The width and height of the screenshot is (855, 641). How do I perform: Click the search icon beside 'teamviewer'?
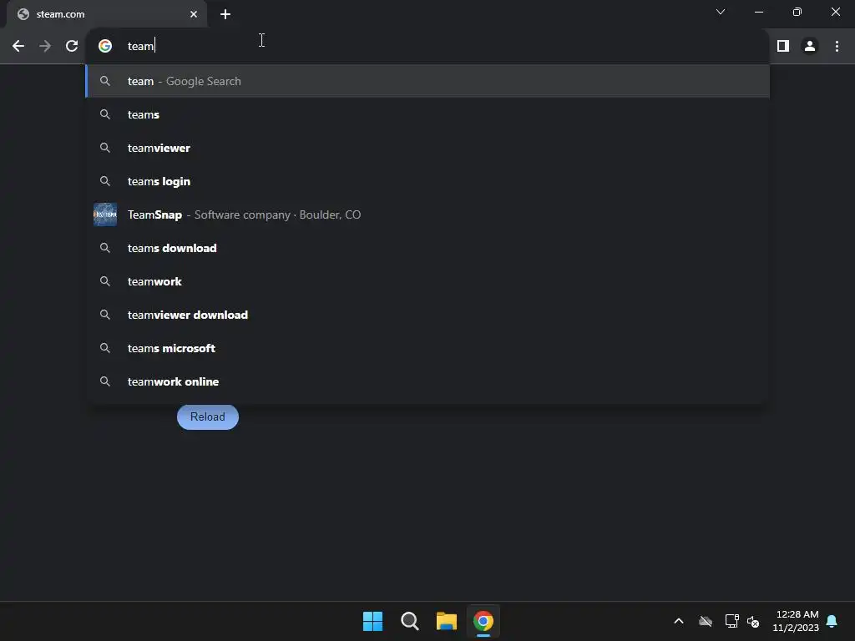(105, 148)
